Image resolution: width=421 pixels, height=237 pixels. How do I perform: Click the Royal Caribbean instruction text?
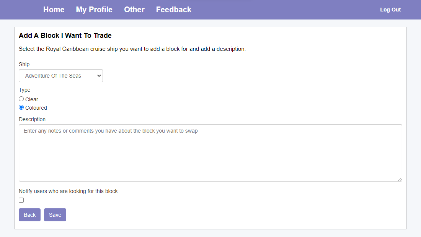pos(132,49)
